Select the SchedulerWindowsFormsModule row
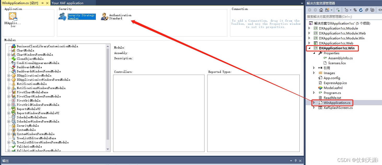Viewport: 382px width, 165px height. point(38,121)
